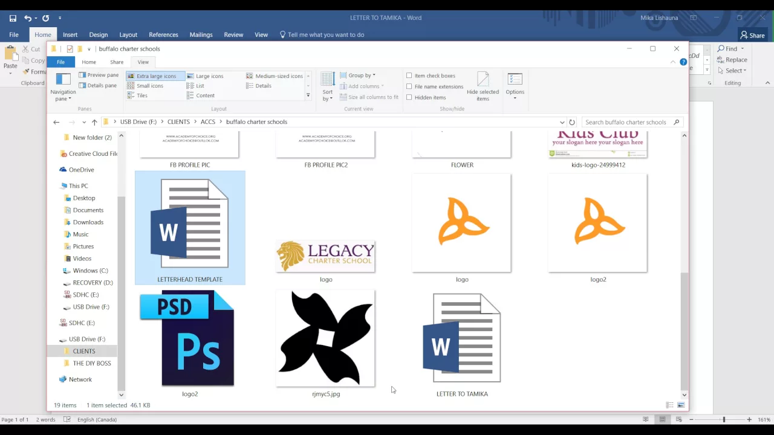Select rjmyc5.jpg image file

[326, 343]
